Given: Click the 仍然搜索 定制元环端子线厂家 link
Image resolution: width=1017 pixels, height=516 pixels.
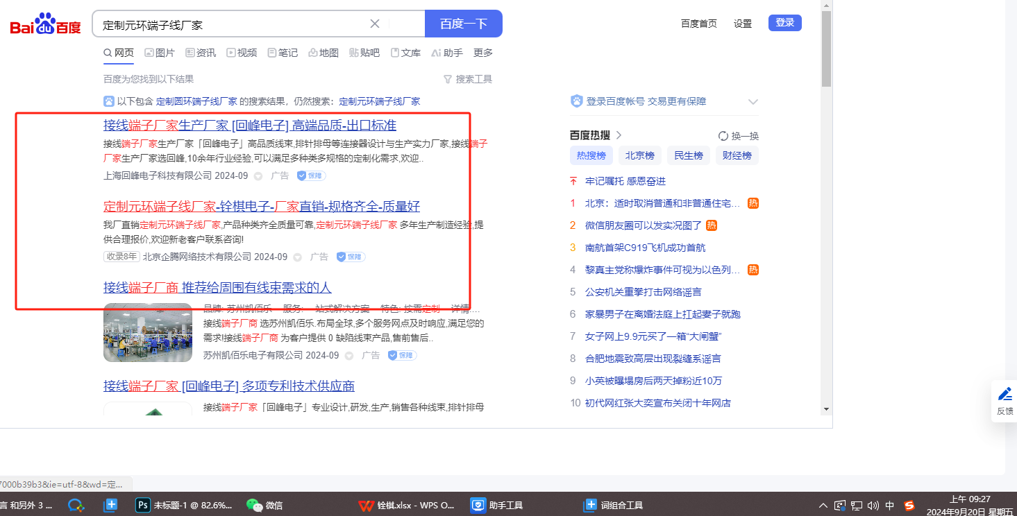Looking at the screenshot, I should click(x=379, y=101).
